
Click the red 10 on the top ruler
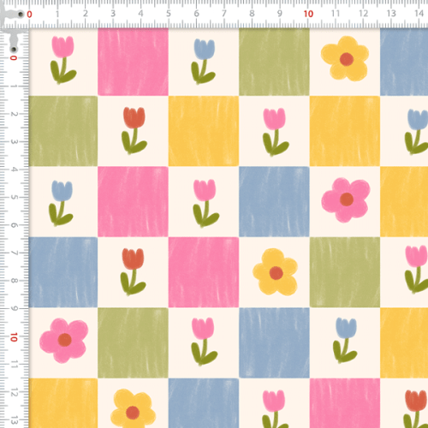click(308, 14)
